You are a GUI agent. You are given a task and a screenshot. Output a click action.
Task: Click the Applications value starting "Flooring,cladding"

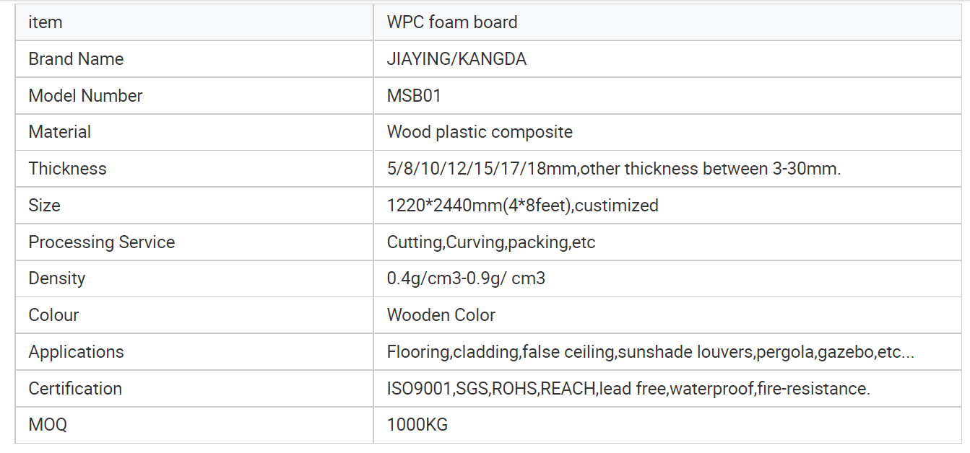click(651, 352)
